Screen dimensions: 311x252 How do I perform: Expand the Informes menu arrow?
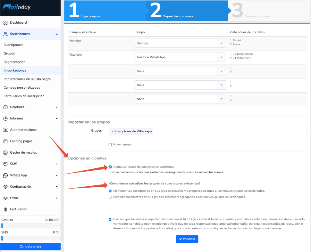(57, 118)
